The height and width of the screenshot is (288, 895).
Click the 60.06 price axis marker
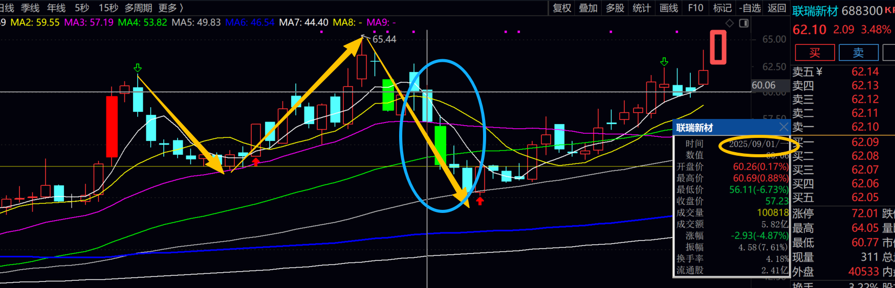coord(763,85)
